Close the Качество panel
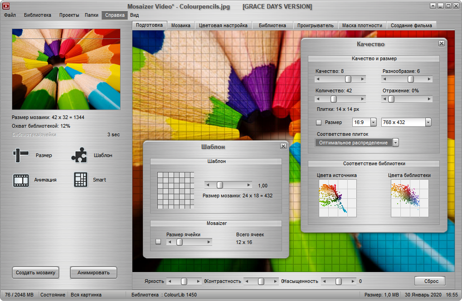The height and width of the screenshot is (301, 462). [x=442, y=43]
